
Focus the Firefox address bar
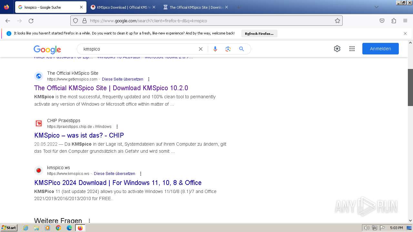tap(206, 21)
